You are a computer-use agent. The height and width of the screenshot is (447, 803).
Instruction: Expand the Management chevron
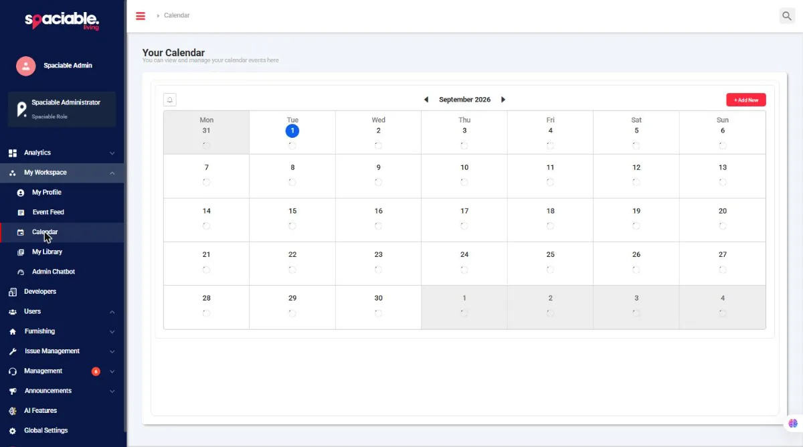pos(112,371)
